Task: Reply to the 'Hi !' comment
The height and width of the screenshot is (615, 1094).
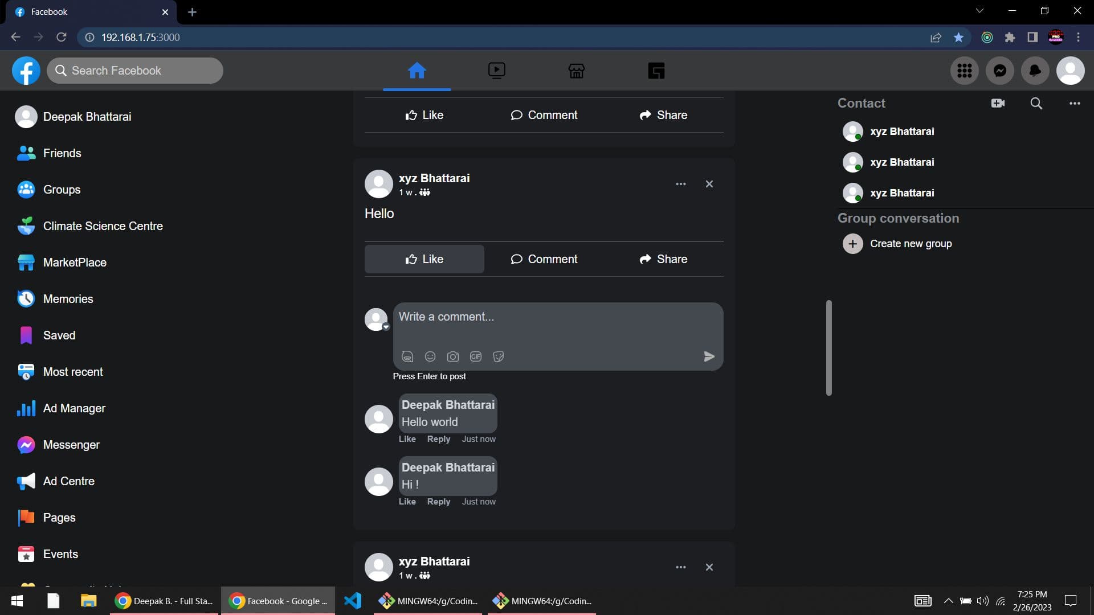Action: click(439, 502)
